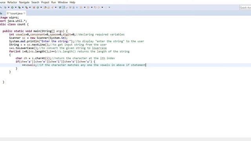
Task: Click 'Scanner sc = new Scanner(System.in);' line
Action: pos(38,38)
